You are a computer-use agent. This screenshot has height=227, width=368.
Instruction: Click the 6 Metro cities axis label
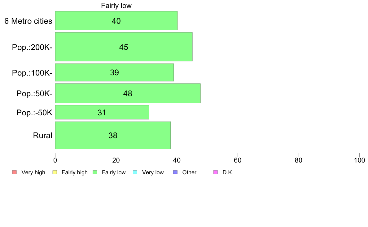[28, 21]
